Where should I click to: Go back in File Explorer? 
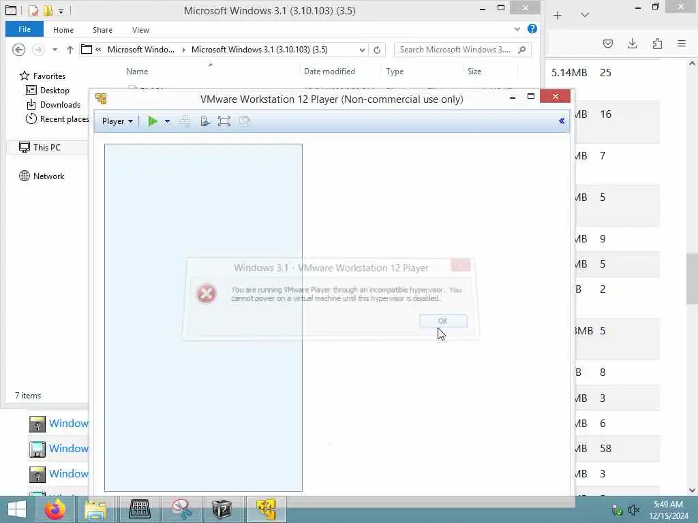tap(18, 49)
